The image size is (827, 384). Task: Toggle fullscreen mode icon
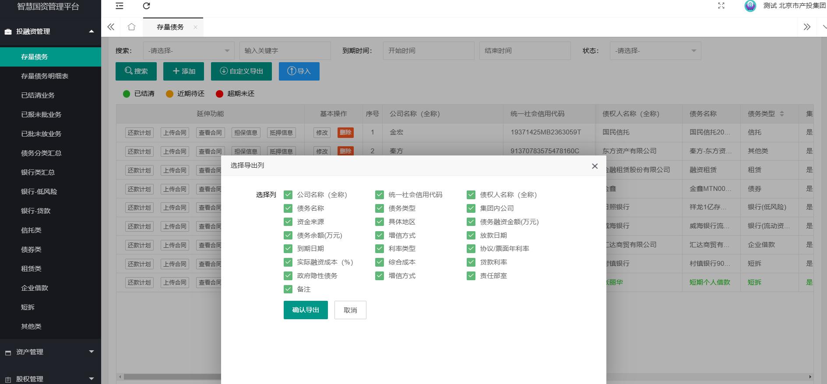tap(721, 6)
